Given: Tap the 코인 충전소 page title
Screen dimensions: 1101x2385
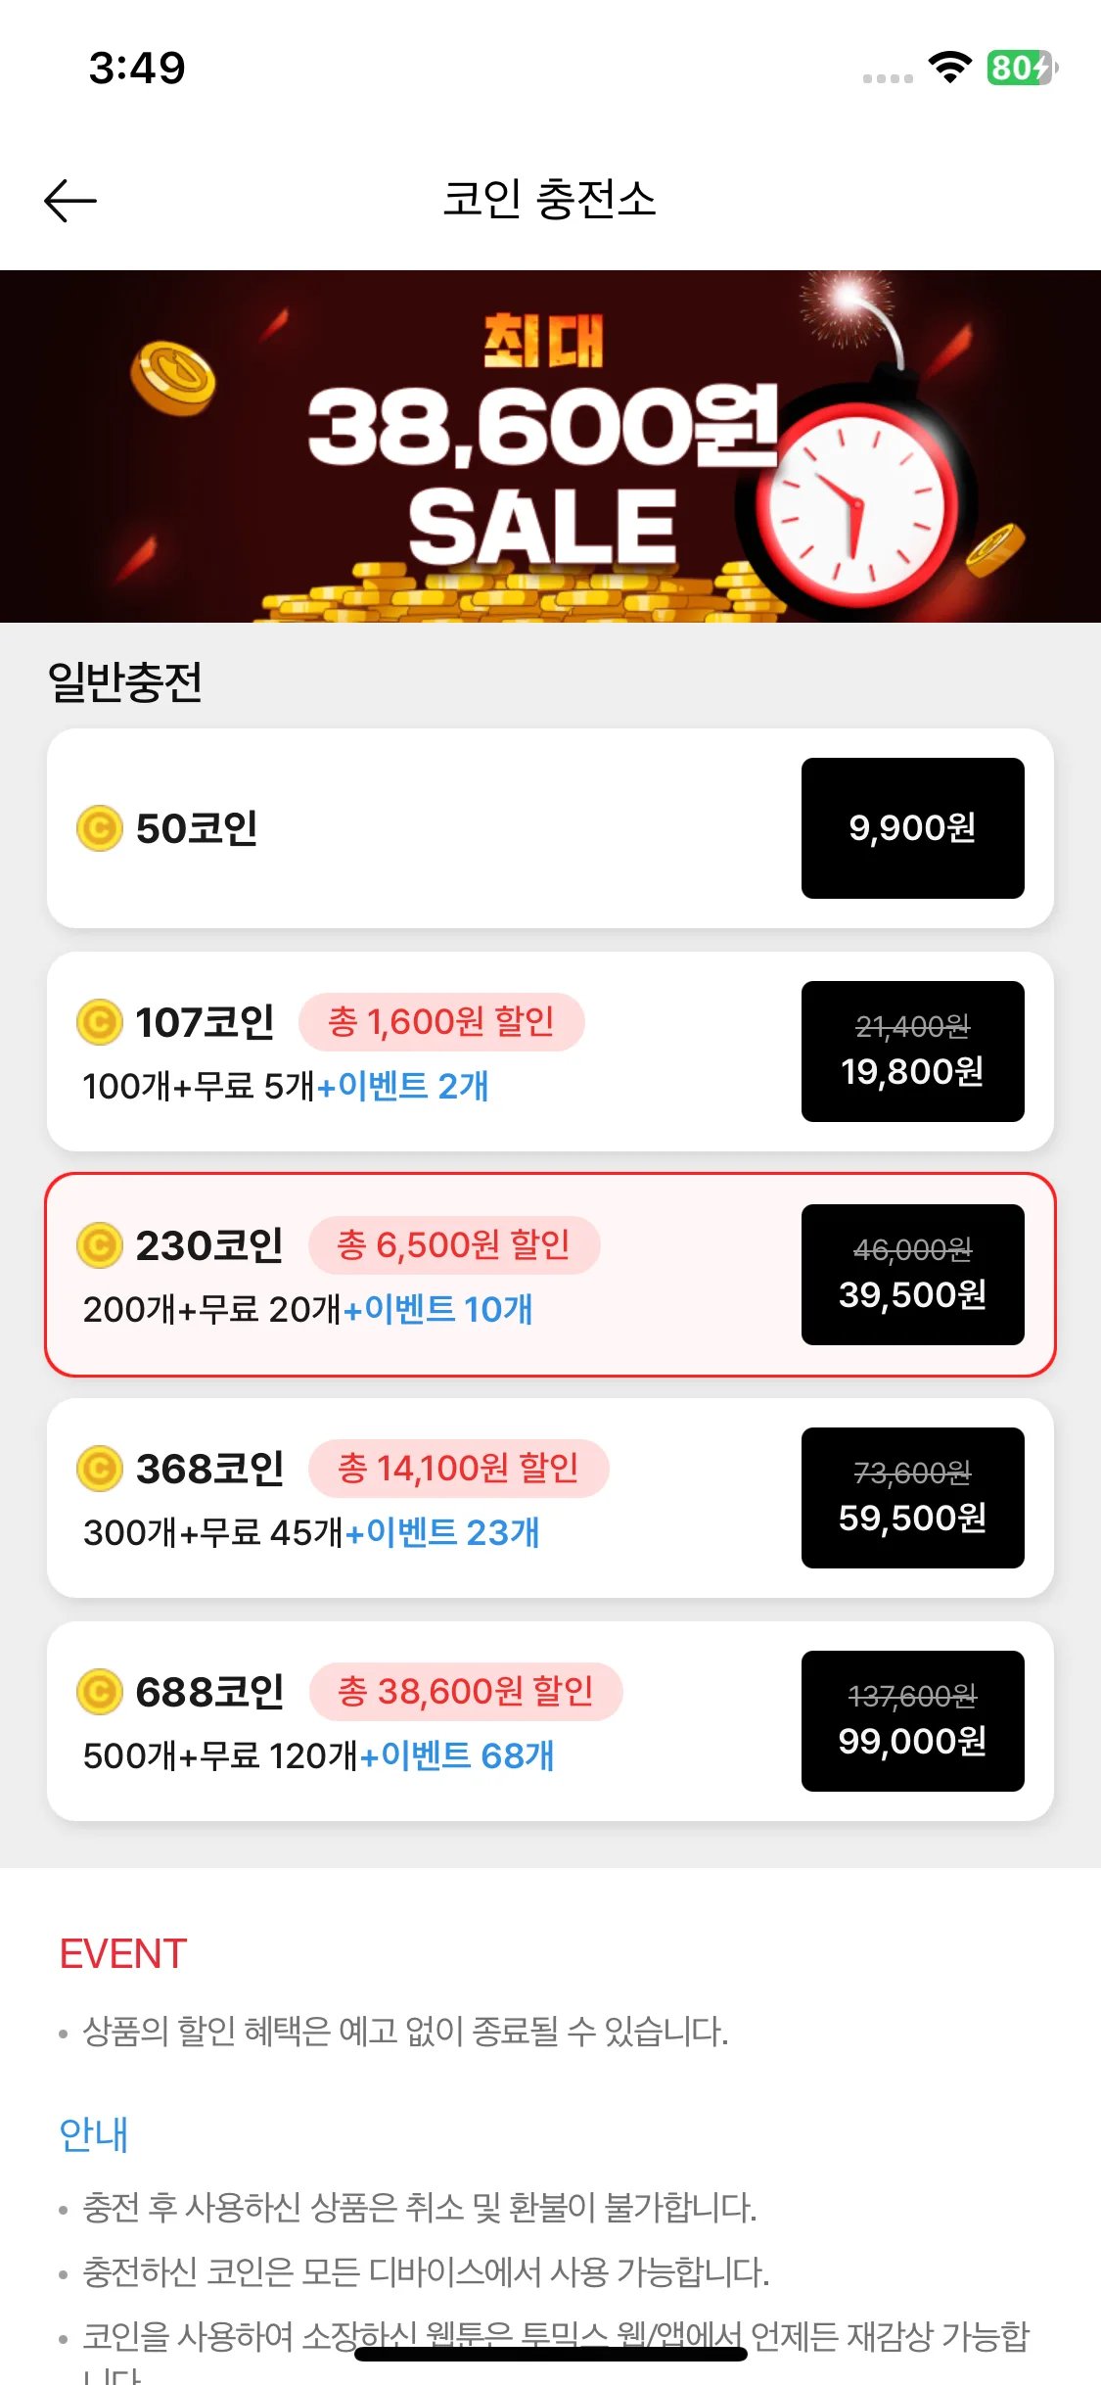Looking at the screenshot, I should point(550,200).
